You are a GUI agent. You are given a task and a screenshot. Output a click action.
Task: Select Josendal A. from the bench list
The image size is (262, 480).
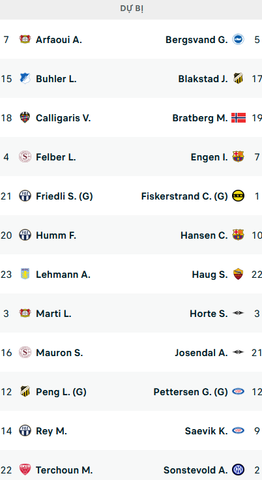coord(201,353)
